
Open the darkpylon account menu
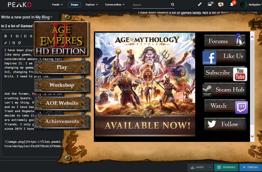coord(251,5)
